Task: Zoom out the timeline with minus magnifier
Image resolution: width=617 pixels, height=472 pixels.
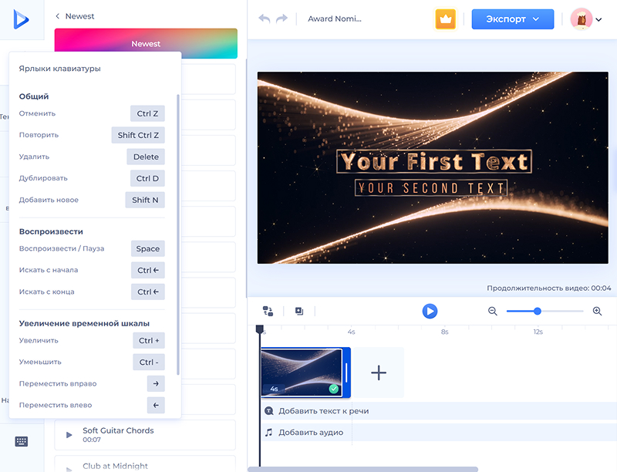Action: 493,311
